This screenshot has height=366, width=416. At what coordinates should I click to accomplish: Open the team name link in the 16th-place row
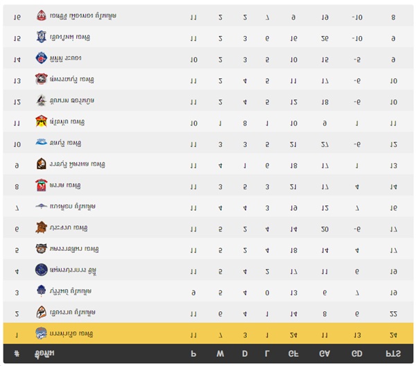tap(83, 16)
